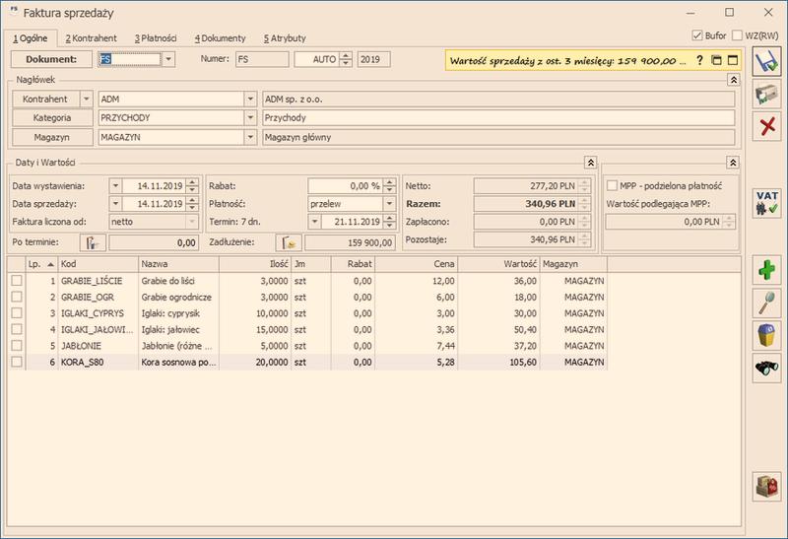Collapse the MPP panel with its chevron
Image resolution: width=788 pixels, height=539 pixels.
pos(733,163)
